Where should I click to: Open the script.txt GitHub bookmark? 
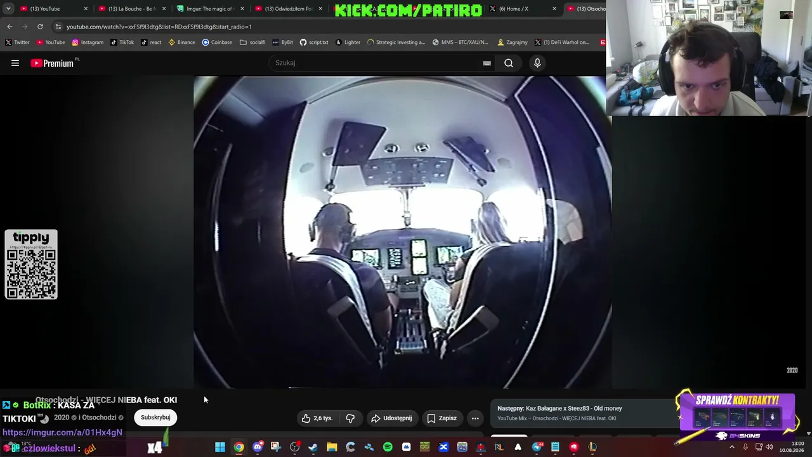click(314, 43)
